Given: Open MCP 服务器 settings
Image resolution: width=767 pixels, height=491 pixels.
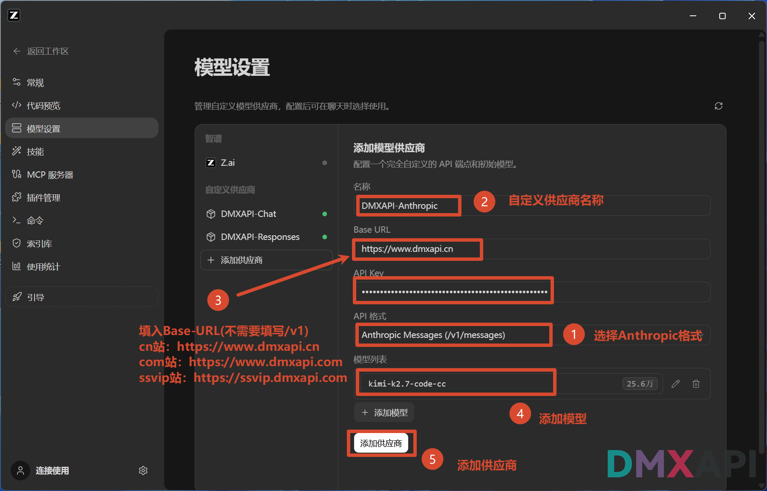Looking at the screenshot, I should (x=82, y=174).
